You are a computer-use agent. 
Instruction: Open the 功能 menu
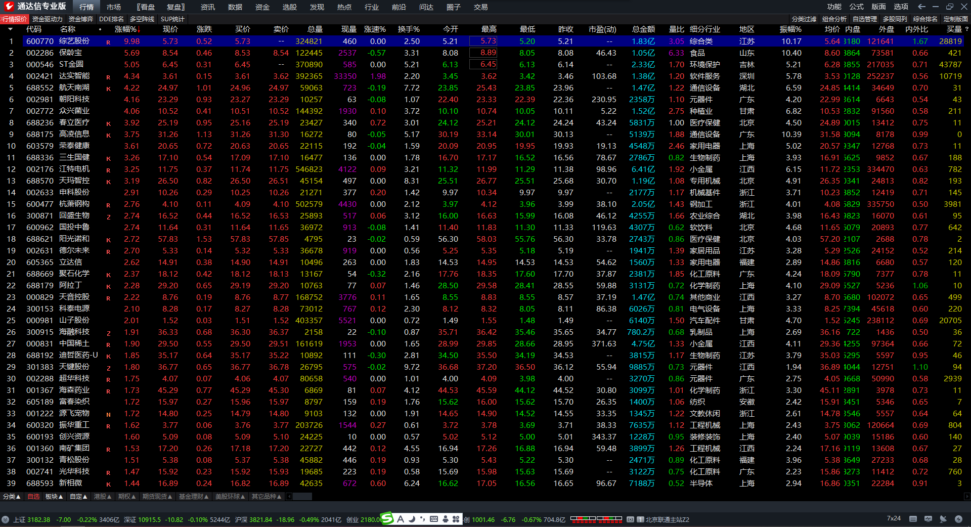pyautogui.click(x=834, y=7)
